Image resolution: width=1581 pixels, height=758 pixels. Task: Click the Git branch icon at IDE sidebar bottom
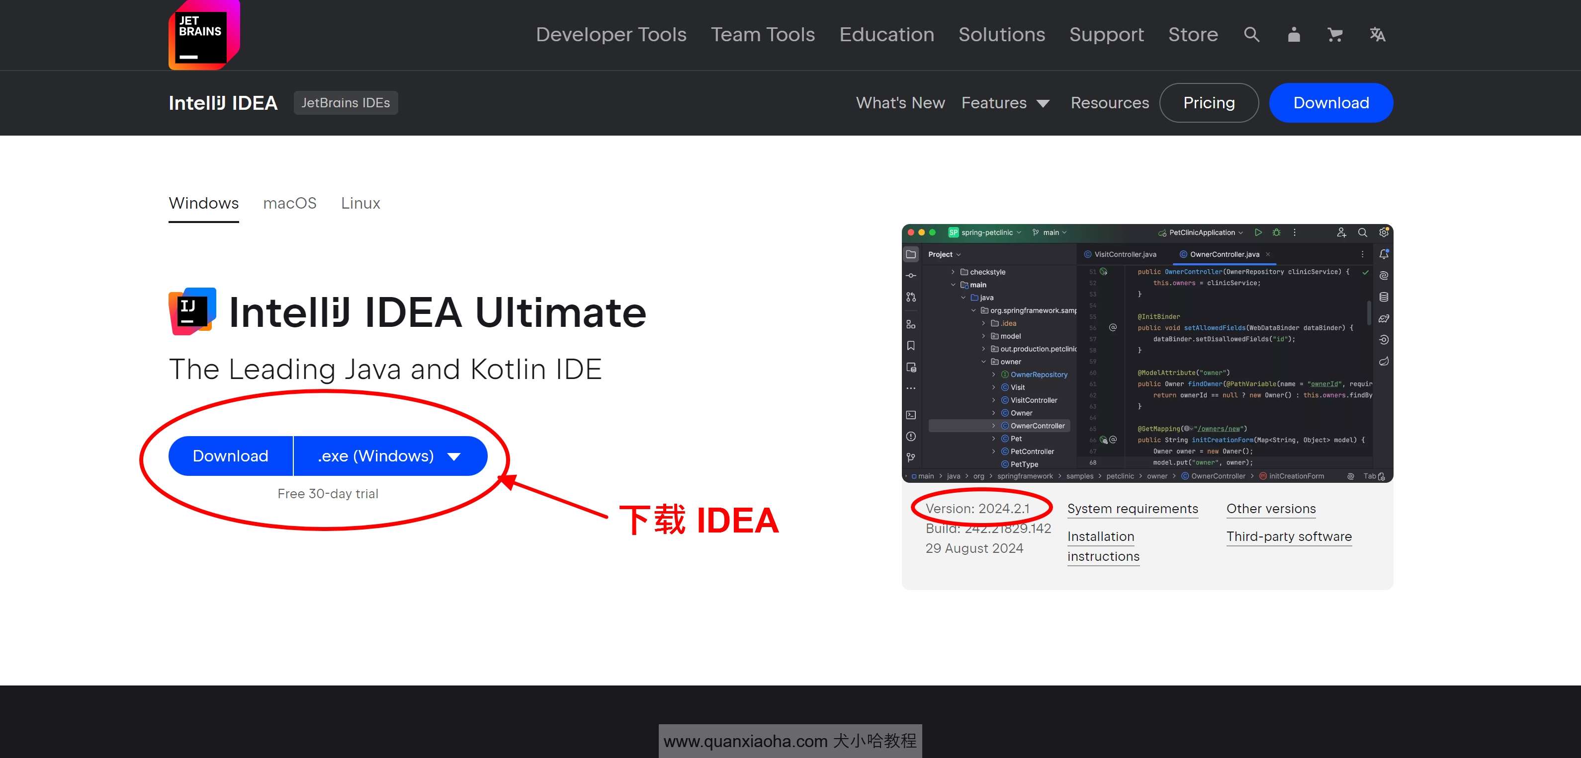tap(911, 457)
